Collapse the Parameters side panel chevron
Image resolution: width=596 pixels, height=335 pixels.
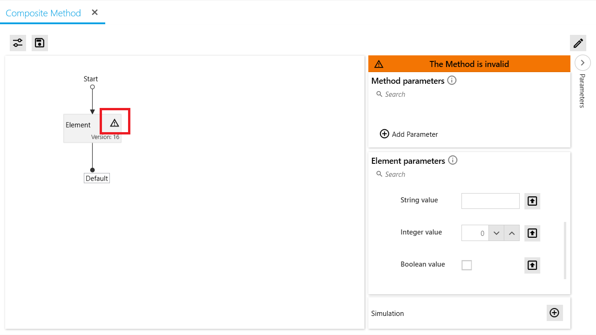[582, 63]
